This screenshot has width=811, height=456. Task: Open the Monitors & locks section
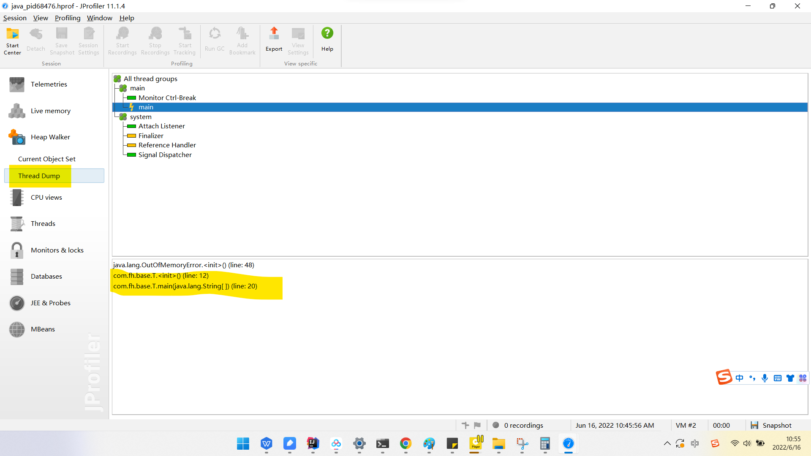(x=57, y=250)
